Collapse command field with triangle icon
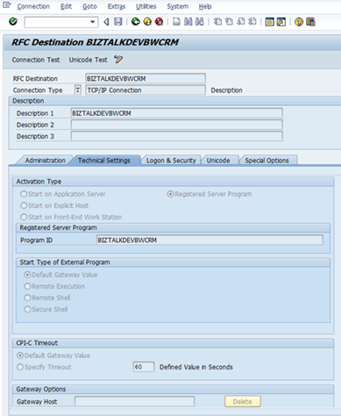This screenshot has height=416, width=341. 107,22
